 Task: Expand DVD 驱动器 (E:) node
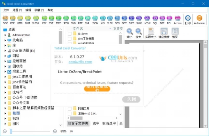pyautogui.click(x=5, y=51)
